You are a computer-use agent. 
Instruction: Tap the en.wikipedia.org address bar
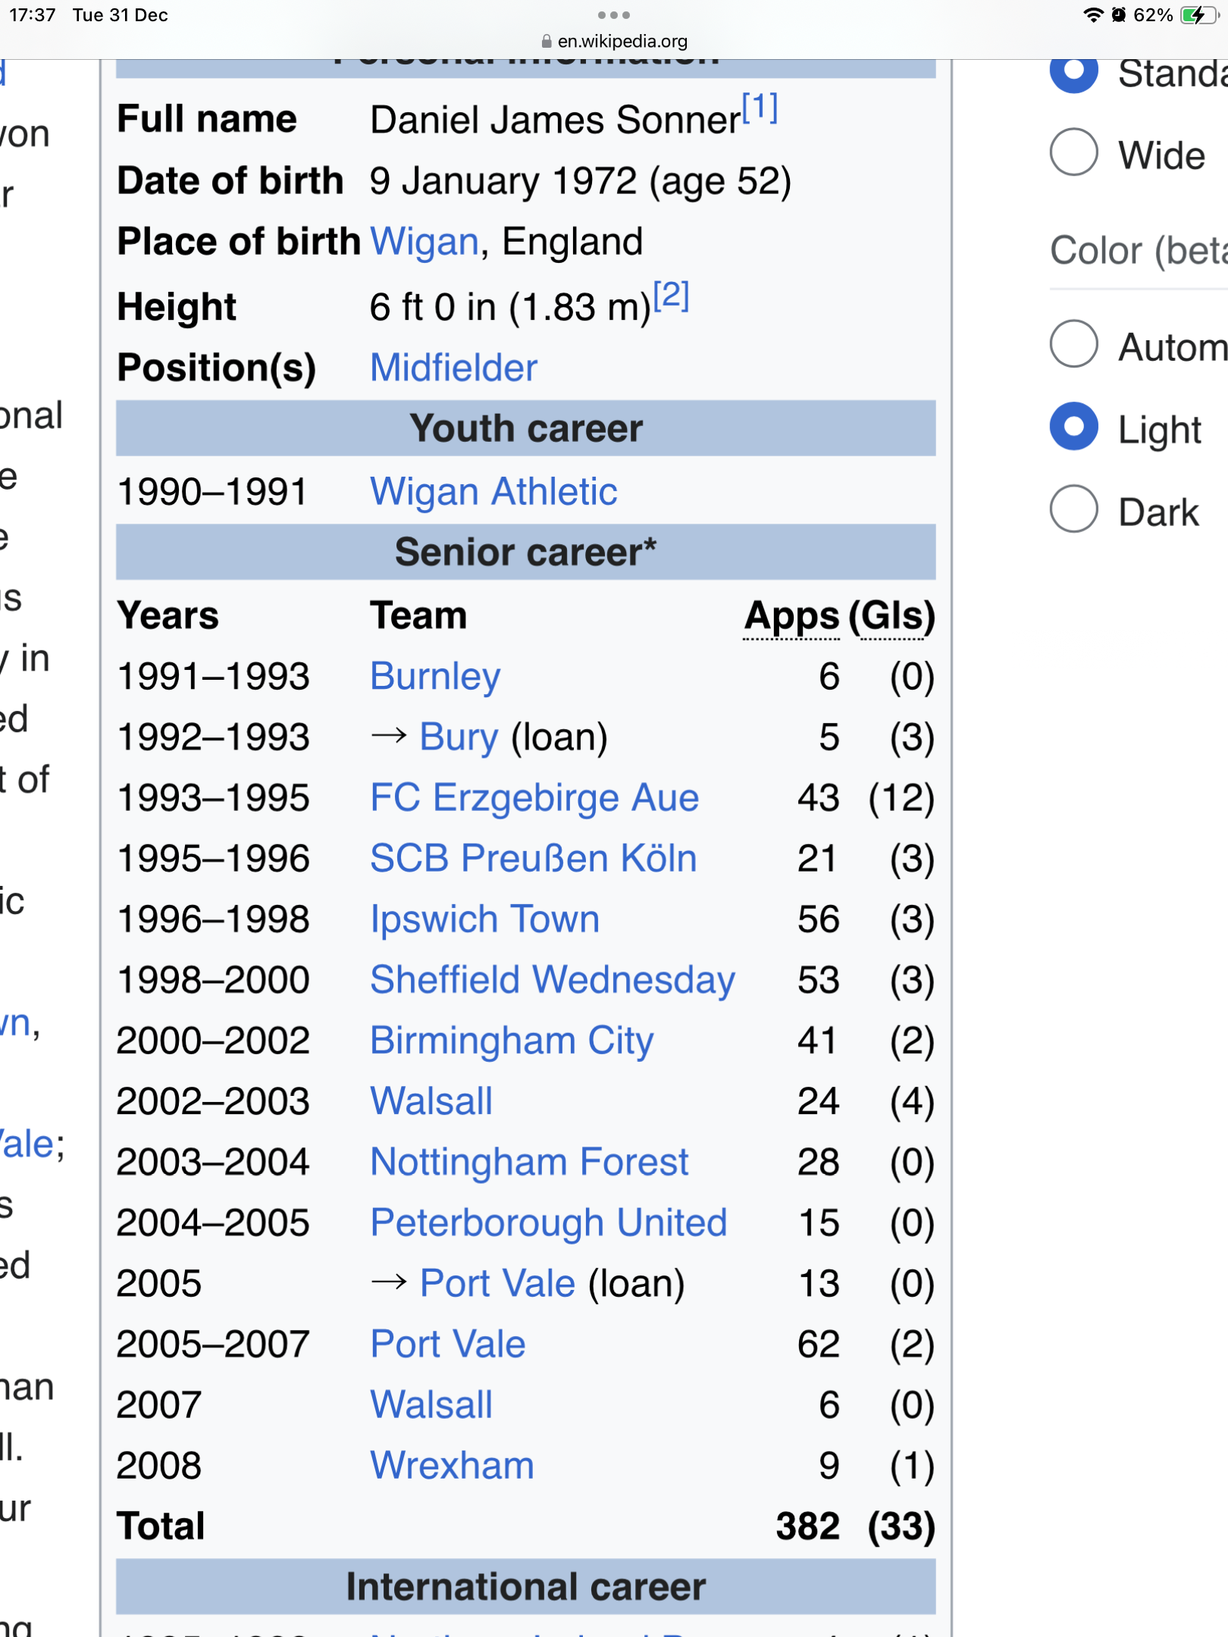622,42
